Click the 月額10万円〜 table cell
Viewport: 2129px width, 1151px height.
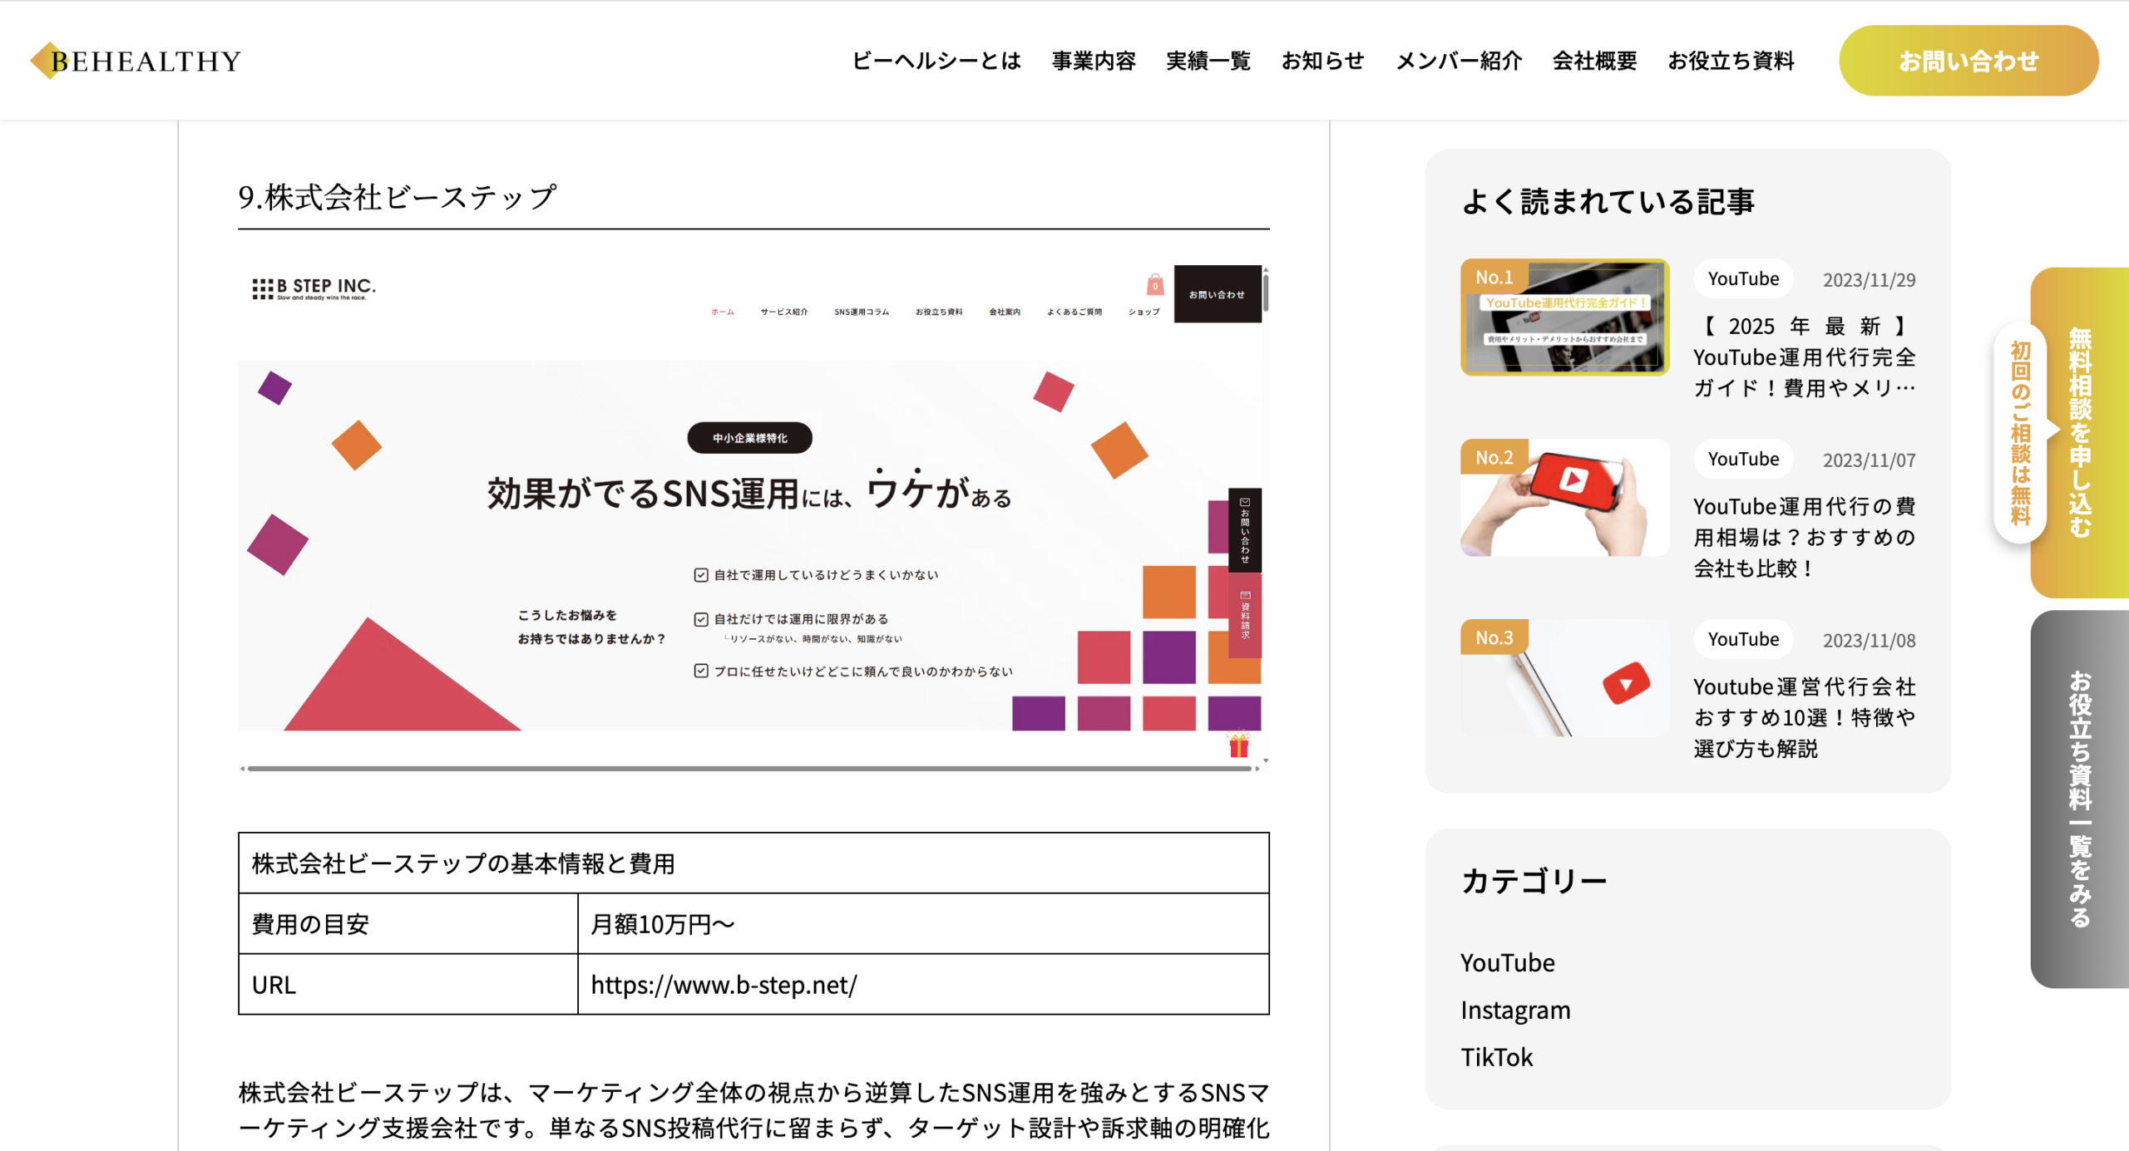tap(923, 924)
